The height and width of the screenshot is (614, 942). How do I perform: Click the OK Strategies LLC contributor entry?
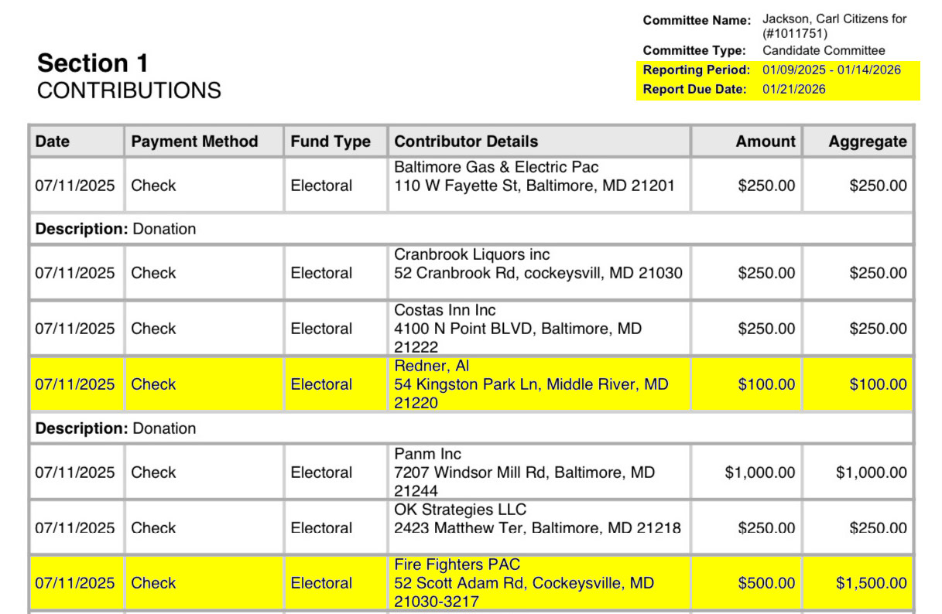click(460, 510)
